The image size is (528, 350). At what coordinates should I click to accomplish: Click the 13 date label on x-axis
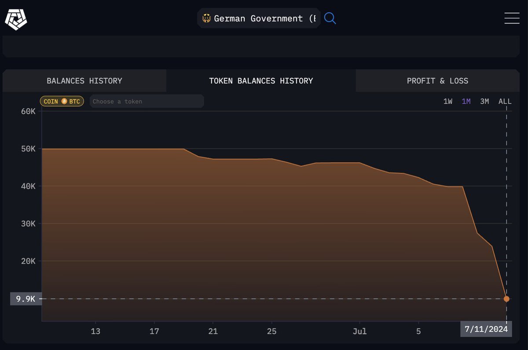(x=95, y=331)
